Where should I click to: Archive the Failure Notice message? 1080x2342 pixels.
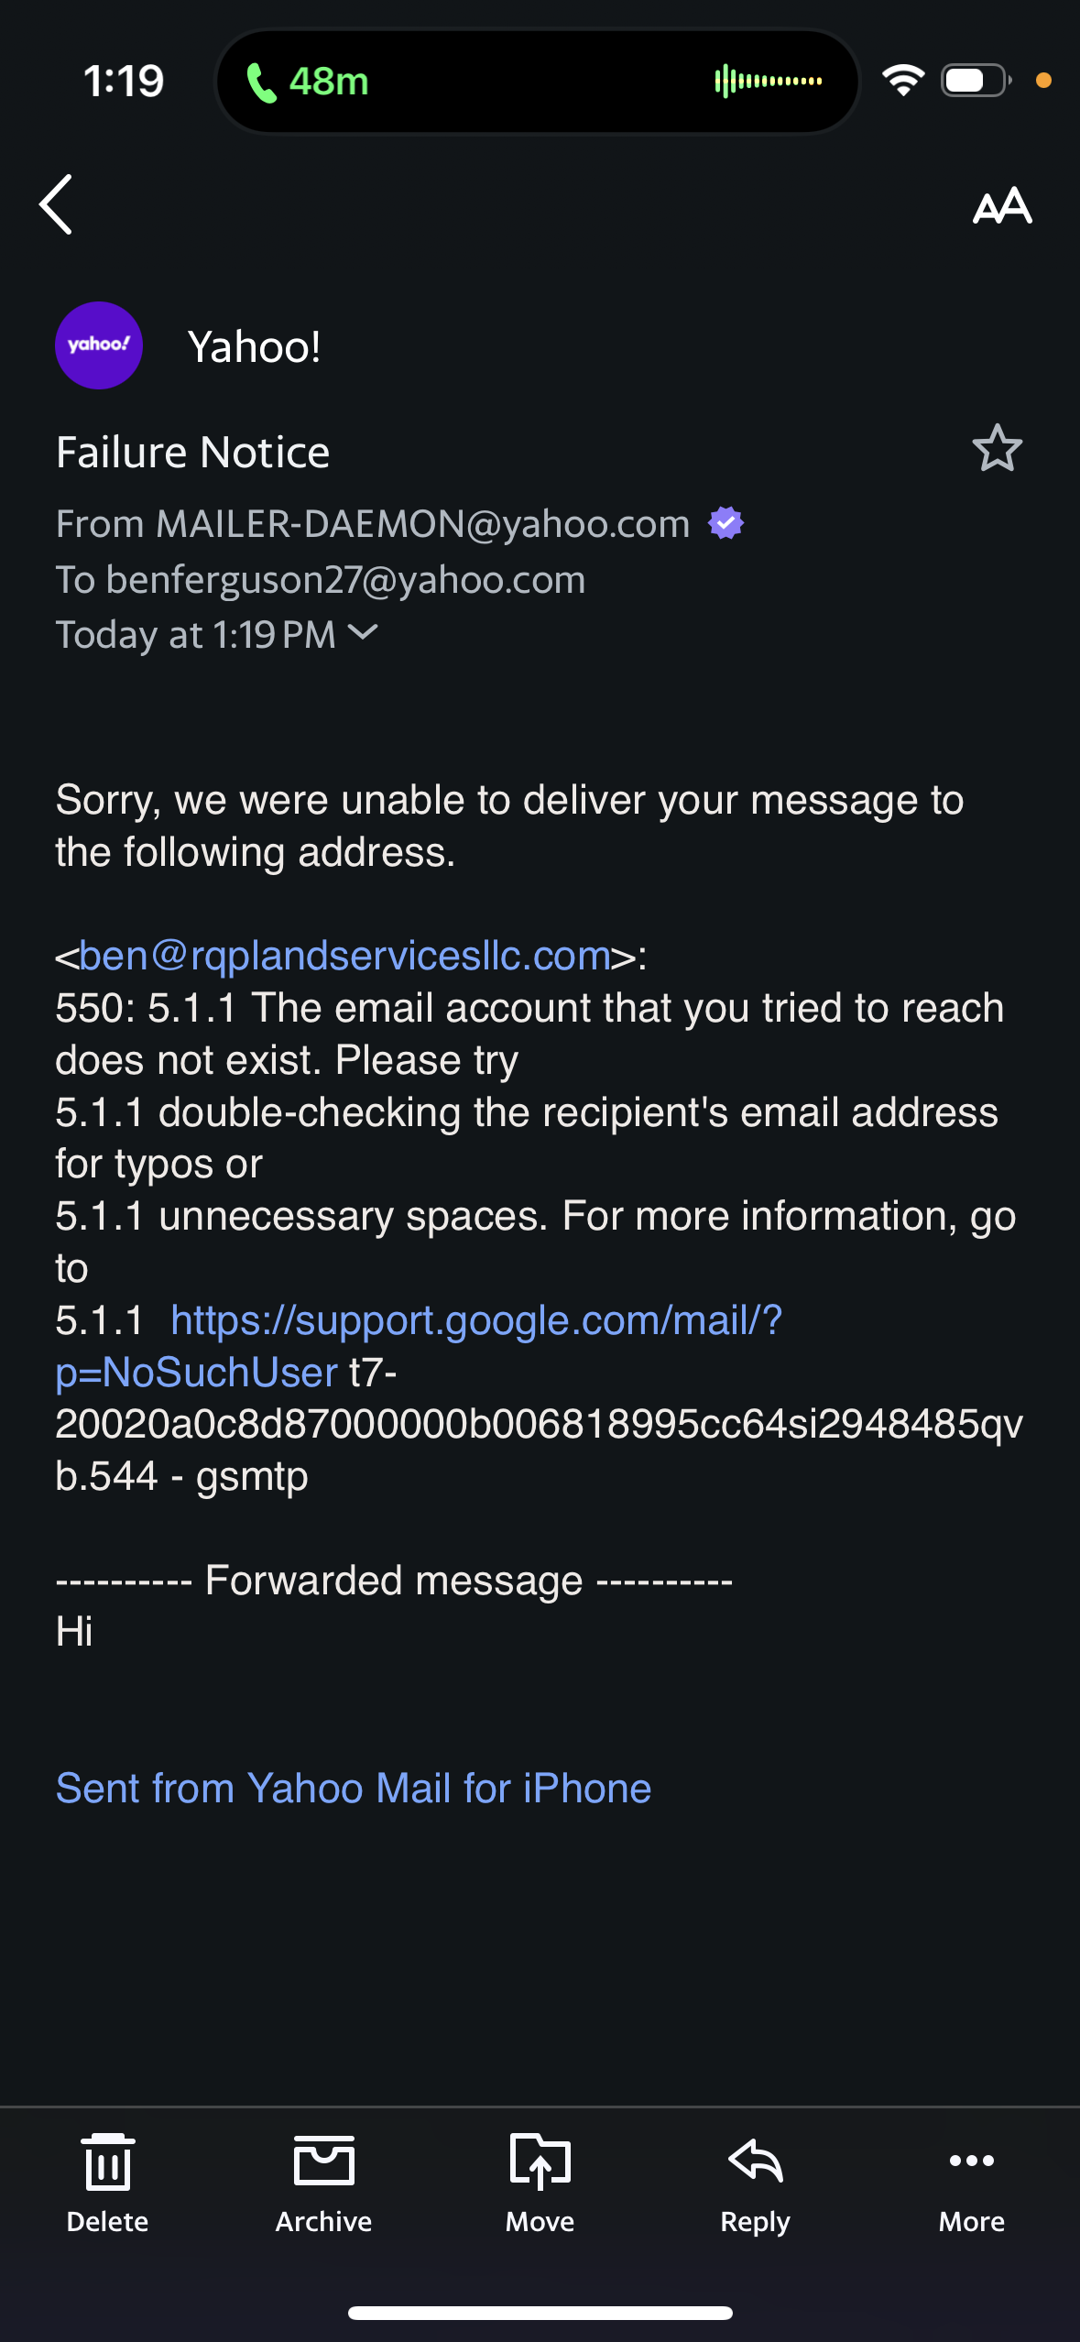tap(323, 2183)
